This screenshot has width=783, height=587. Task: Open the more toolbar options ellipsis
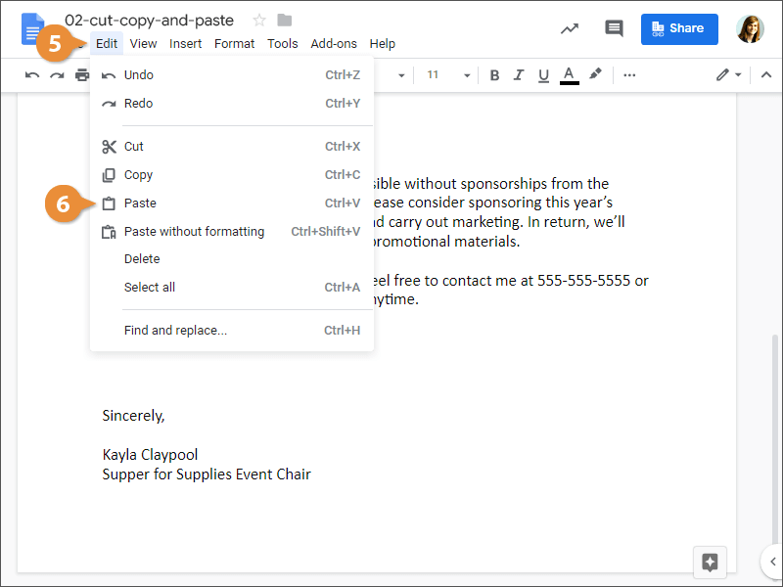pyautogui.click(x=629, y=74)
